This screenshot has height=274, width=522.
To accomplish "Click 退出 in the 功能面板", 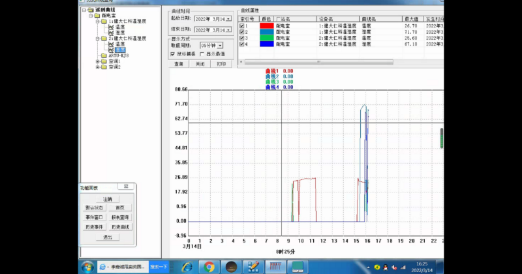I will [x=107, y=237].
